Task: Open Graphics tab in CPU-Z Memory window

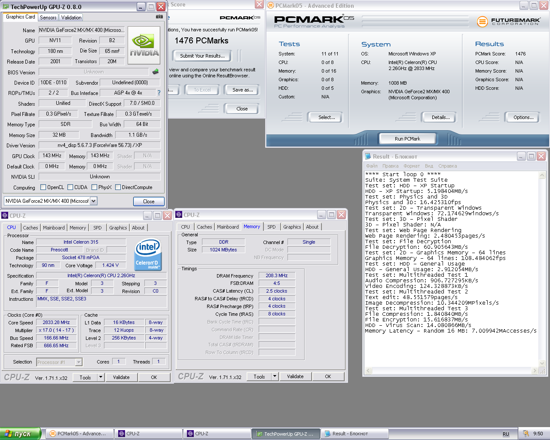Action: [x=292, y=227]
